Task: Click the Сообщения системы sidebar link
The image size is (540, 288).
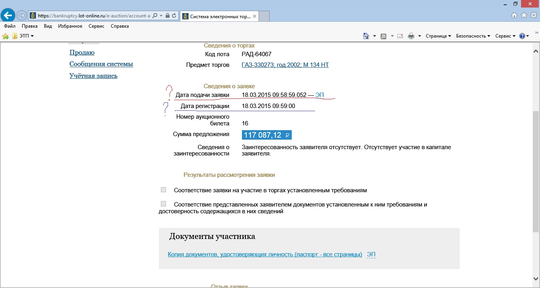Action: (x=101, y=64)
